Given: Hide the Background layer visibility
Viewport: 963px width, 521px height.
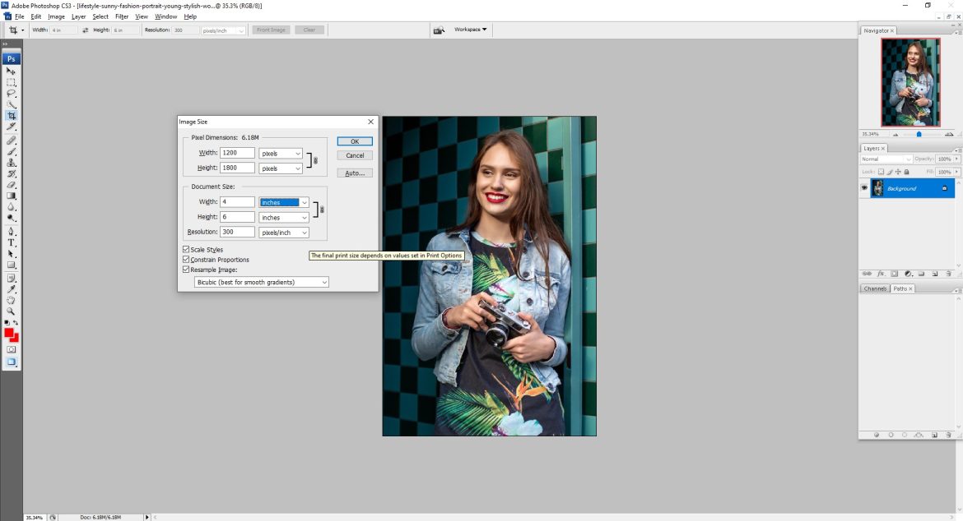Looking at the screenshot, I should (x=865, y=187).
